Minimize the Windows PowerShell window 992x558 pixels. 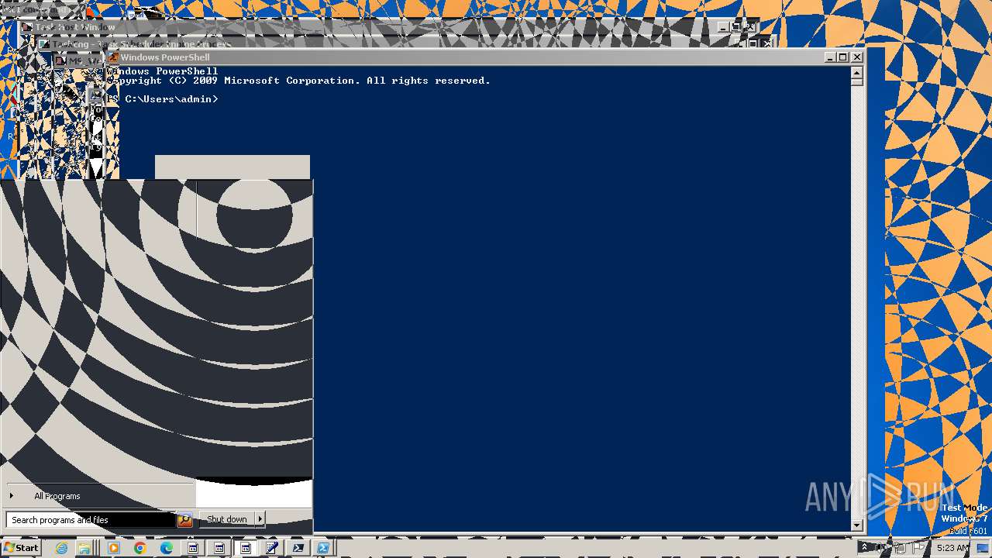pos(830,57)
